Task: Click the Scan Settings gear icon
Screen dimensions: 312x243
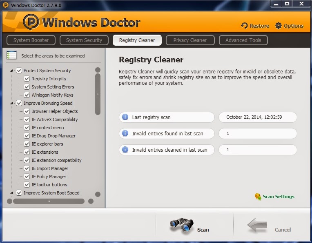Action: [258, 197]
